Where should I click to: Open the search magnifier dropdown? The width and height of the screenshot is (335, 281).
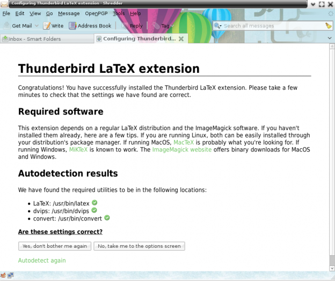click(x=218, y=26)
